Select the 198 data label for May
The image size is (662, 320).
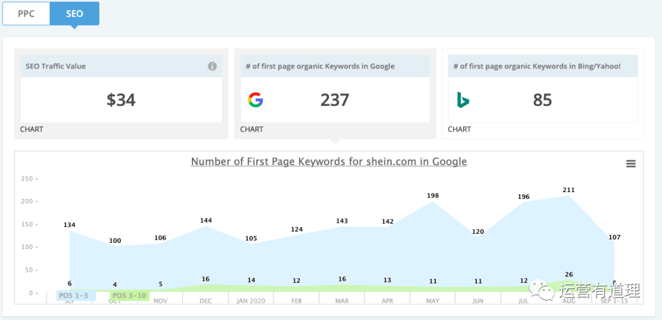[433, 196]
